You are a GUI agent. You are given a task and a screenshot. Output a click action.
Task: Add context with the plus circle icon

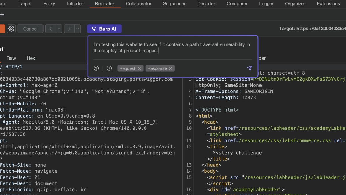[109, 68]
